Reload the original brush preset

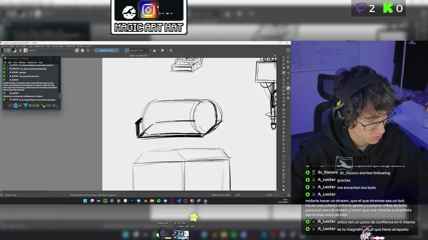[88, 50]
